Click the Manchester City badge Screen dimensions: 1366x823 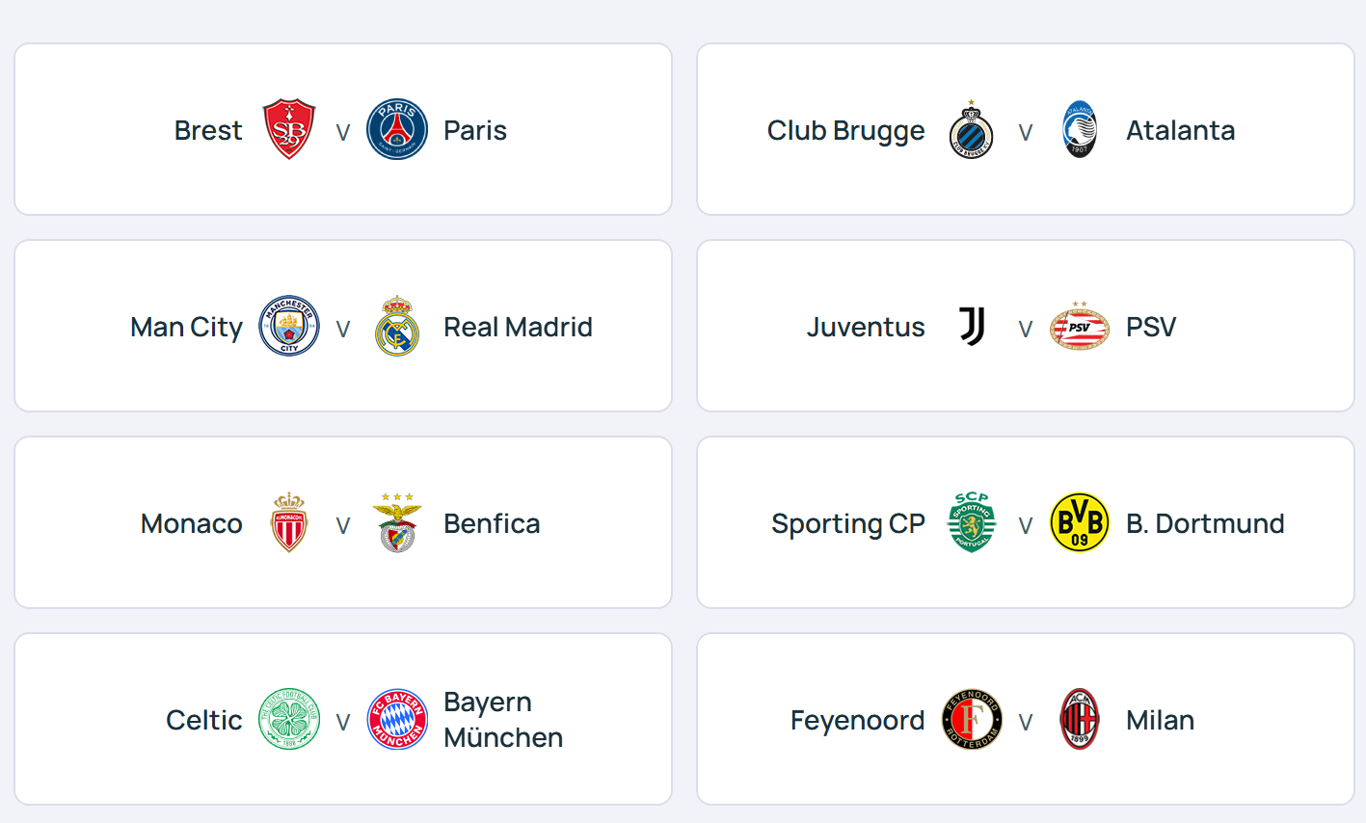(289, 326)
